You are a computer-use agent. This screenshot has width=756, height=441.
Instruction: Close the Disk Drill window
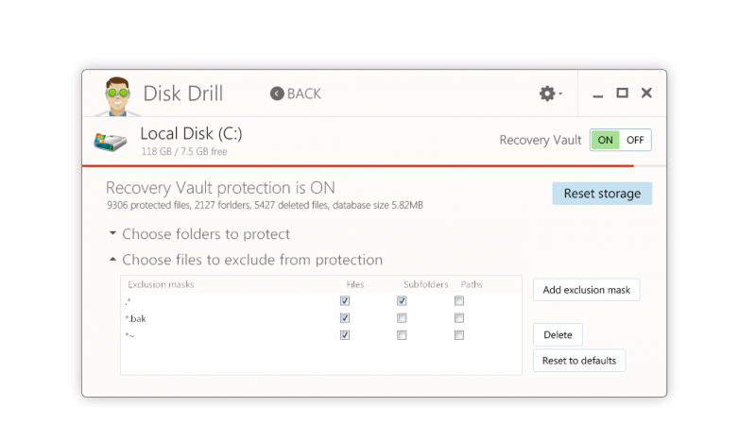pos(646,93)
